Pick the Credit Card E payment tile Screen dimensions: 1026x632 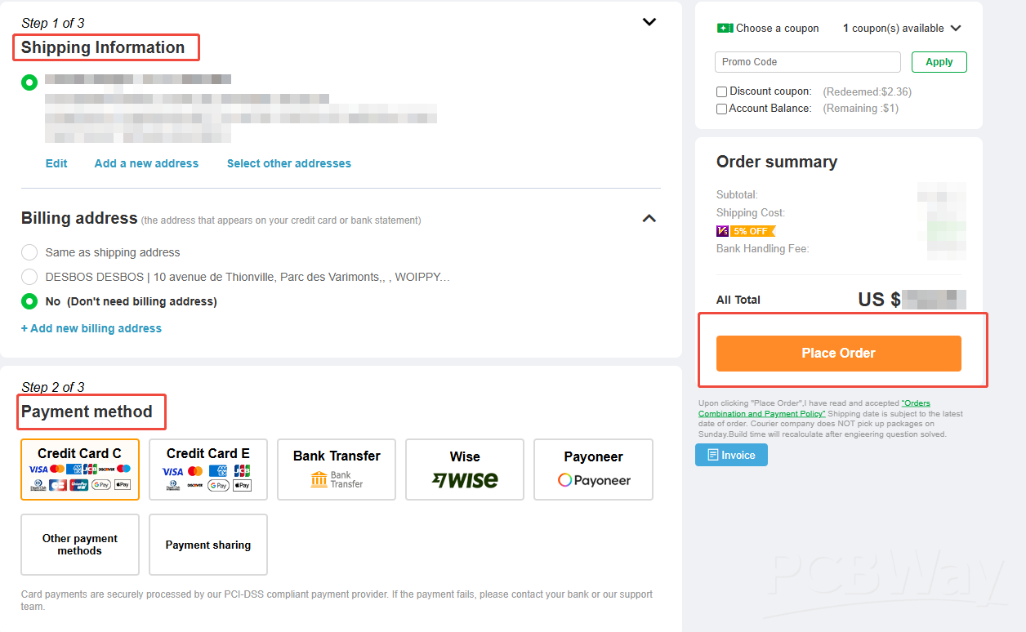pos(208,470)
